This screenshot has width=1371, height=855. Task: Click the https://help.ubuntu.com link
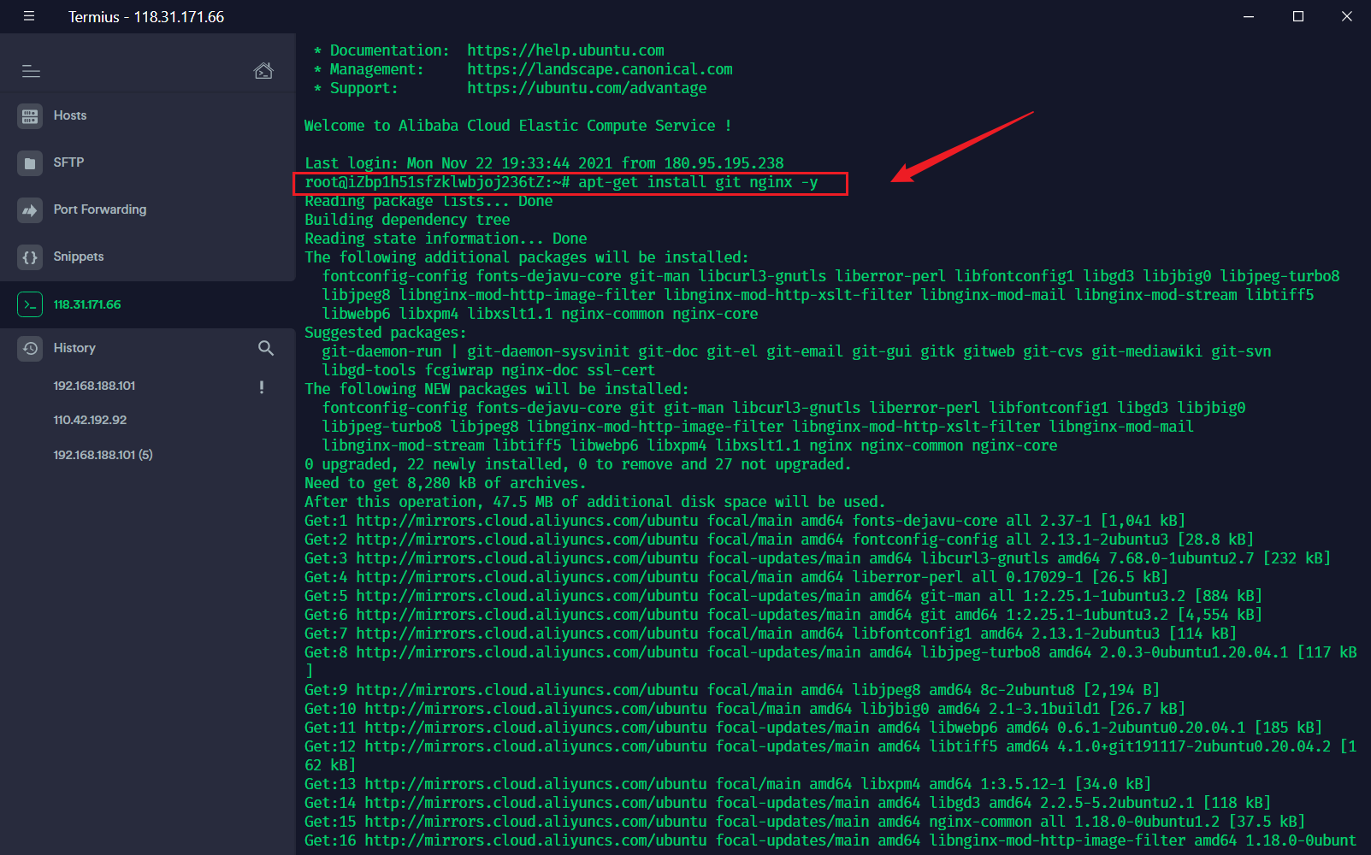click(x=565, y=50)
